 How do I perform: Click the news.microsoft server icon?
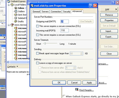coord(12,25)
